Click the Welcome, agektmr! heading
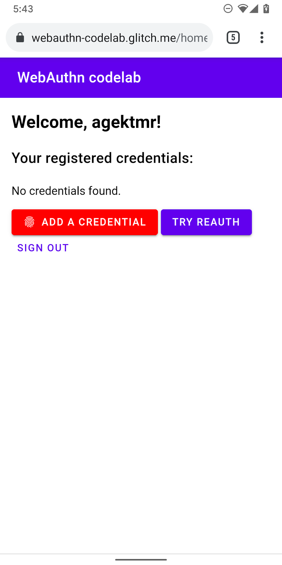Screen dimensions: 282x565 pyautogui.click(x=86, y=122)
